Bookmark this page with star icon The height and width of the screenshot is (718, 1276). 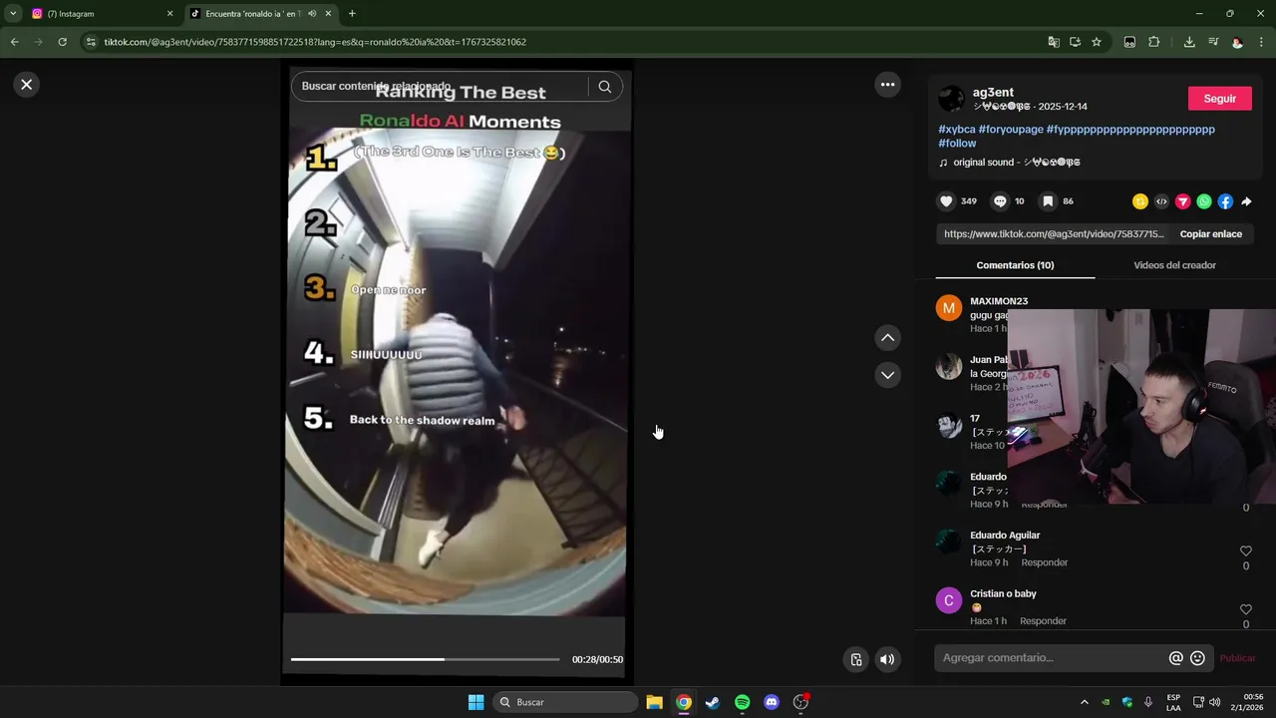[1097, 42]
